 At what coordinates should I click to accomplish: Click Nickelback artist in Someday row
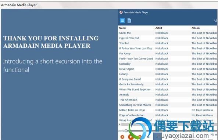click(162, 64)
